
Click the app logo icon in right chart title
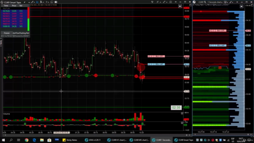point(194,2)
